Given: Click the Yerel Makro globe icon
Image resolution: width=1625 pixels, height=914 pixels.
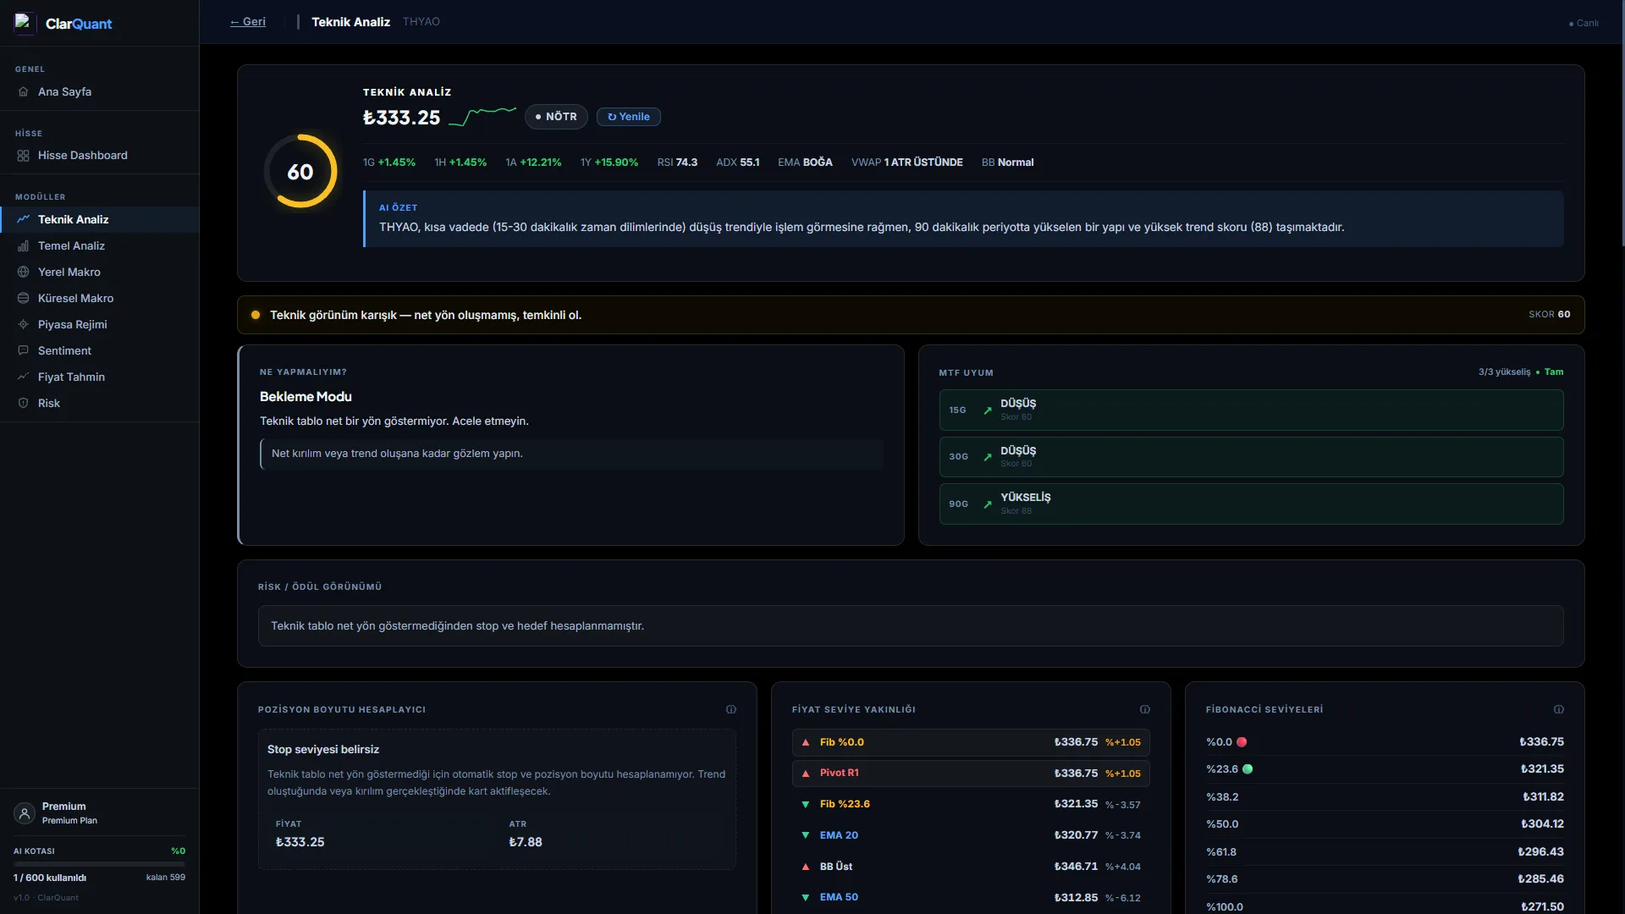Looking at the screenshot, I should (24, 272).
